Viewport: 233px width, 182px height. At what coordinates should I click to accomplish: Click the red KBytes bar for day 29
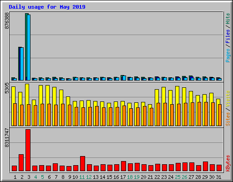[x=205, y=166]
